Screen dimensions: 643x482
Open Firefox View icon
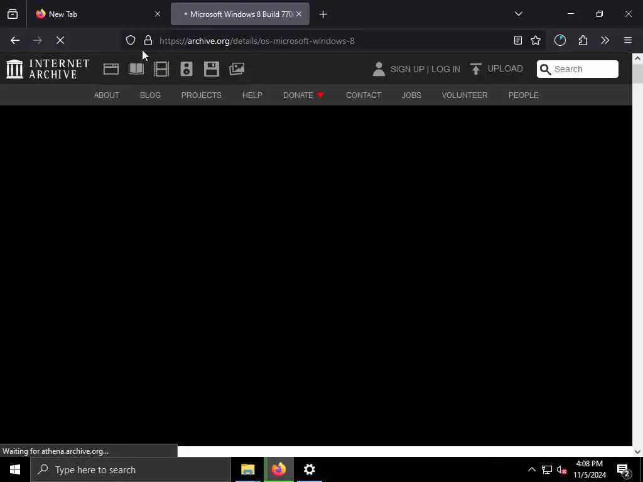(x=13, y=14)
